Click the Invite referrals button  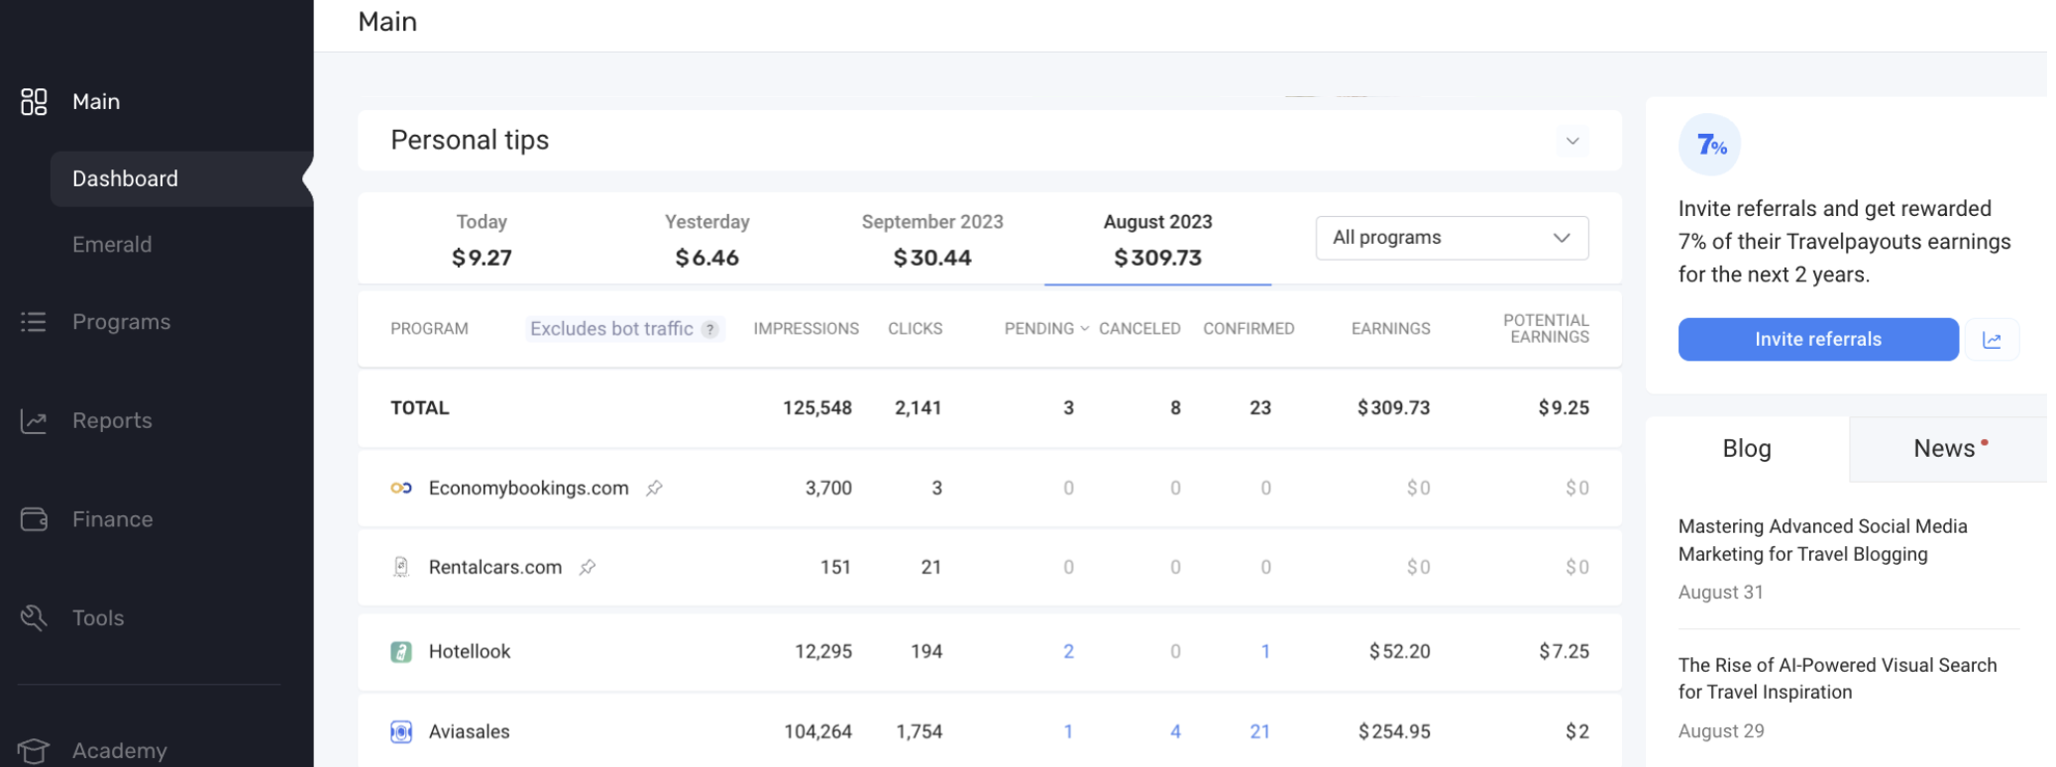[x=1818, y=340]
